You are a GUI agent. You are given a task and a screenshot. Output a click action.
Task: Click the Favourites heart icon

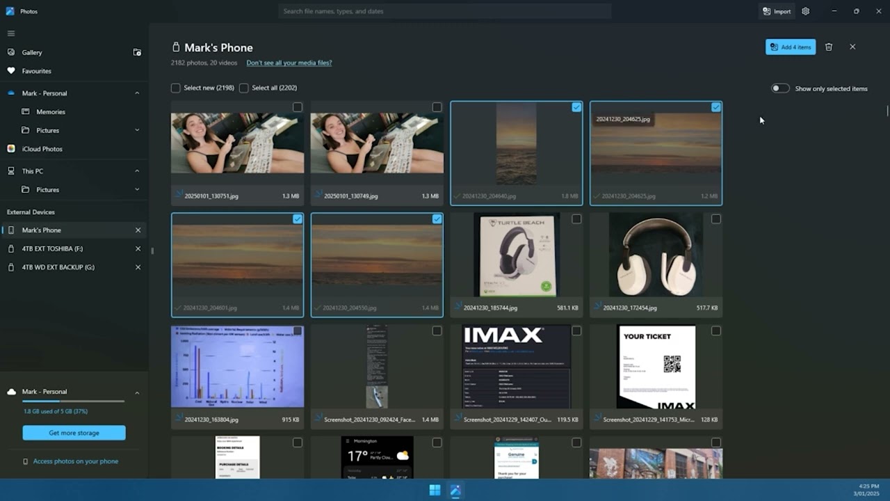click(11, 71)
